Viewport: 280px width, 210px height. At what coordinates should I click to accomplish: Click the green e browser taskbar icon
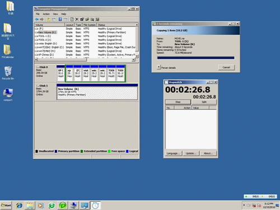click(x=52, y=206)
